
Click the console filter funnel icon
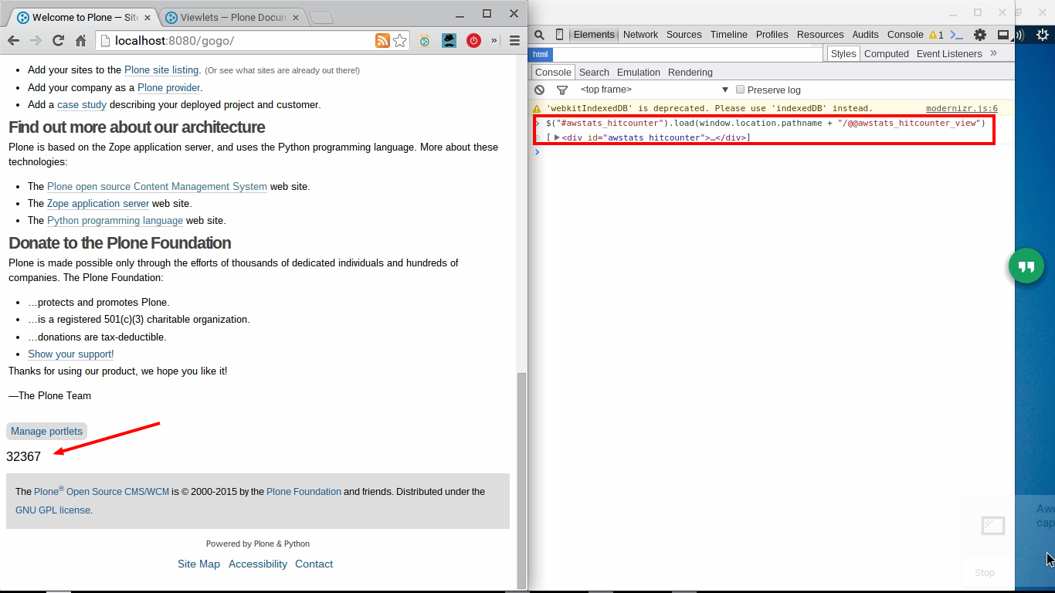pos(562,90)
